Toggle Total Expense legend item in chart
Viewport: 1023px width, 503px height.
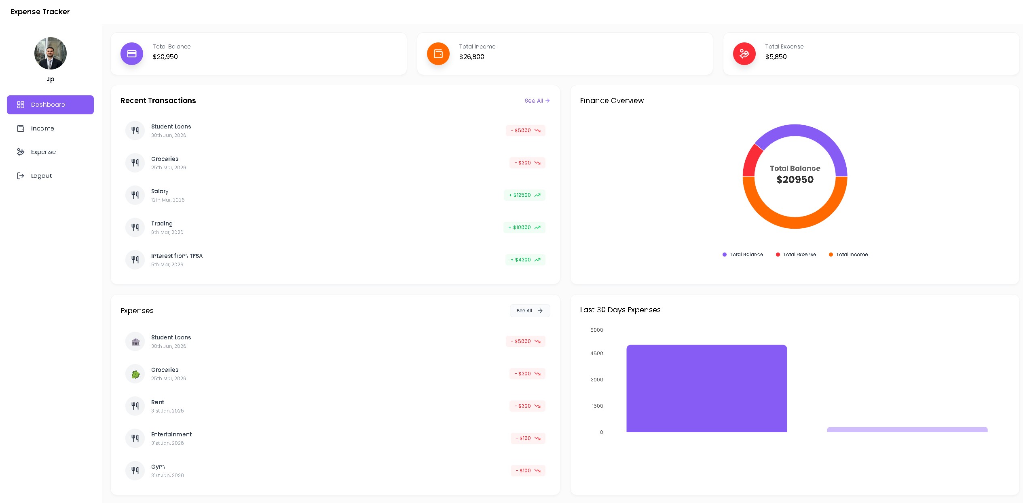click(796, 255)
